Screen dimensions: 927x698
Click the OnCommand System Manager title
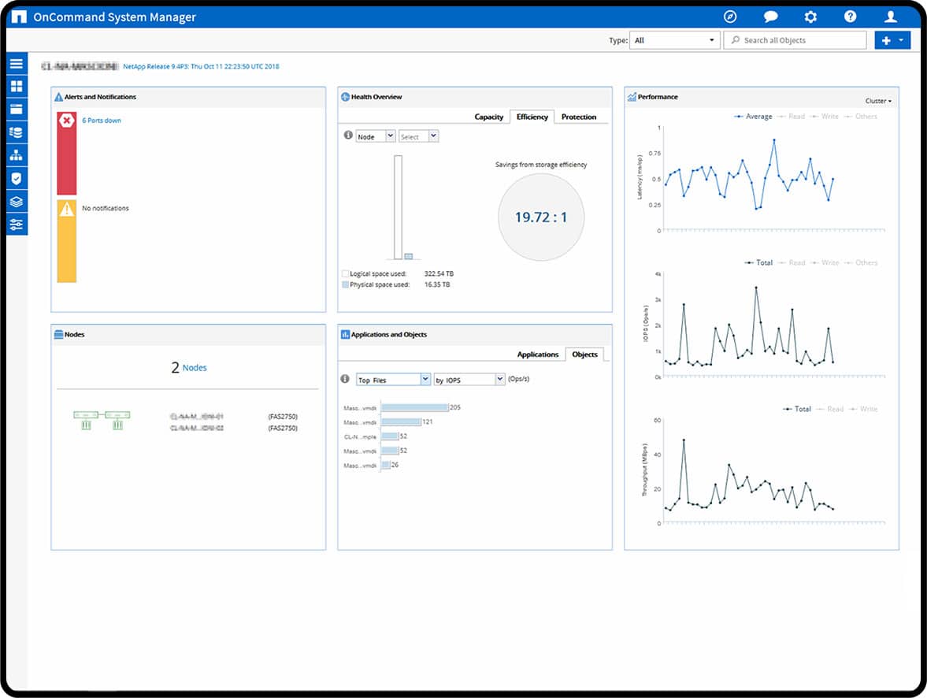click(x=114, y=17)
